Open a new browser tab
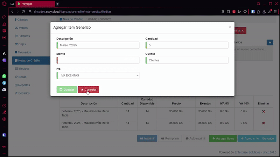280x157 pixels. [57, 4]
